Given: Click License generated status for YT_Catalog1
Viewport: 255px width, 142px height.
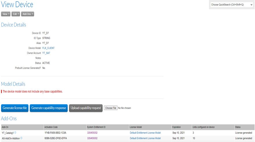Looking at the screenshot, I should point(243,133).
